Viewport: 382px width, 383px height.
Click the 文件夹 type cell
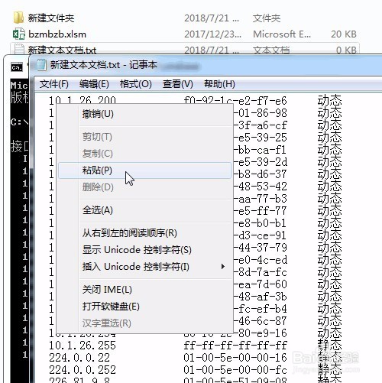[x=267, y=18]
